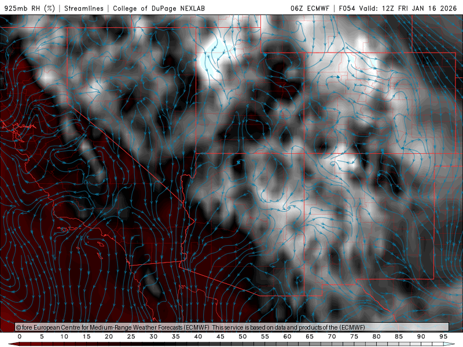Click the "70" label on the color scale

coord(332,337)
